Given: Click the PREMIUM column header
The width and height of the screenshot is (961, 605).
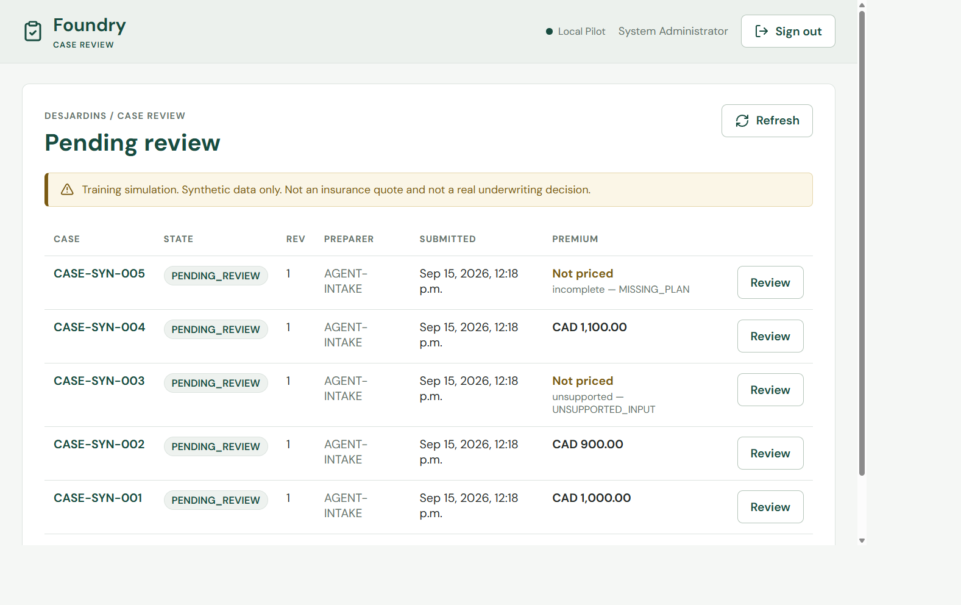Looking at the screenshot, I should click(575, 239).
